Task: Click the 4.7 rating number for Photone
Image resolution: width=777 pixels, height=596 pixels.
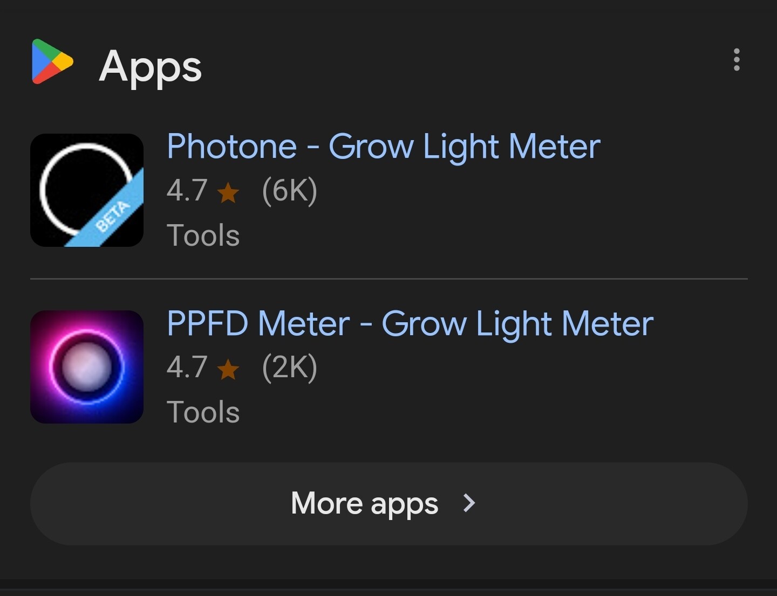Action: 187,191
